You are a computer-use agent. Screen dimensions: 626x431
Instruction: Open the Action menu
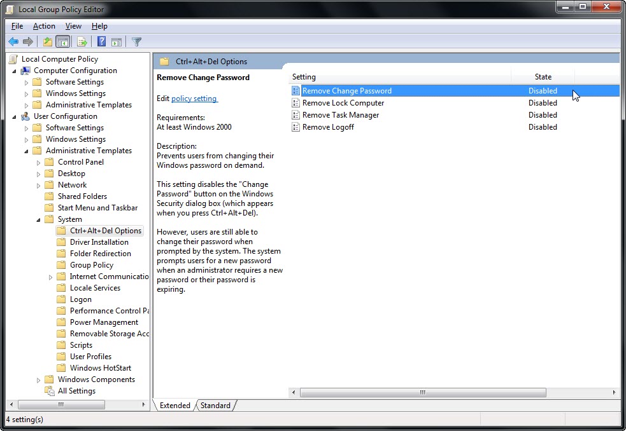click(44, 26)
